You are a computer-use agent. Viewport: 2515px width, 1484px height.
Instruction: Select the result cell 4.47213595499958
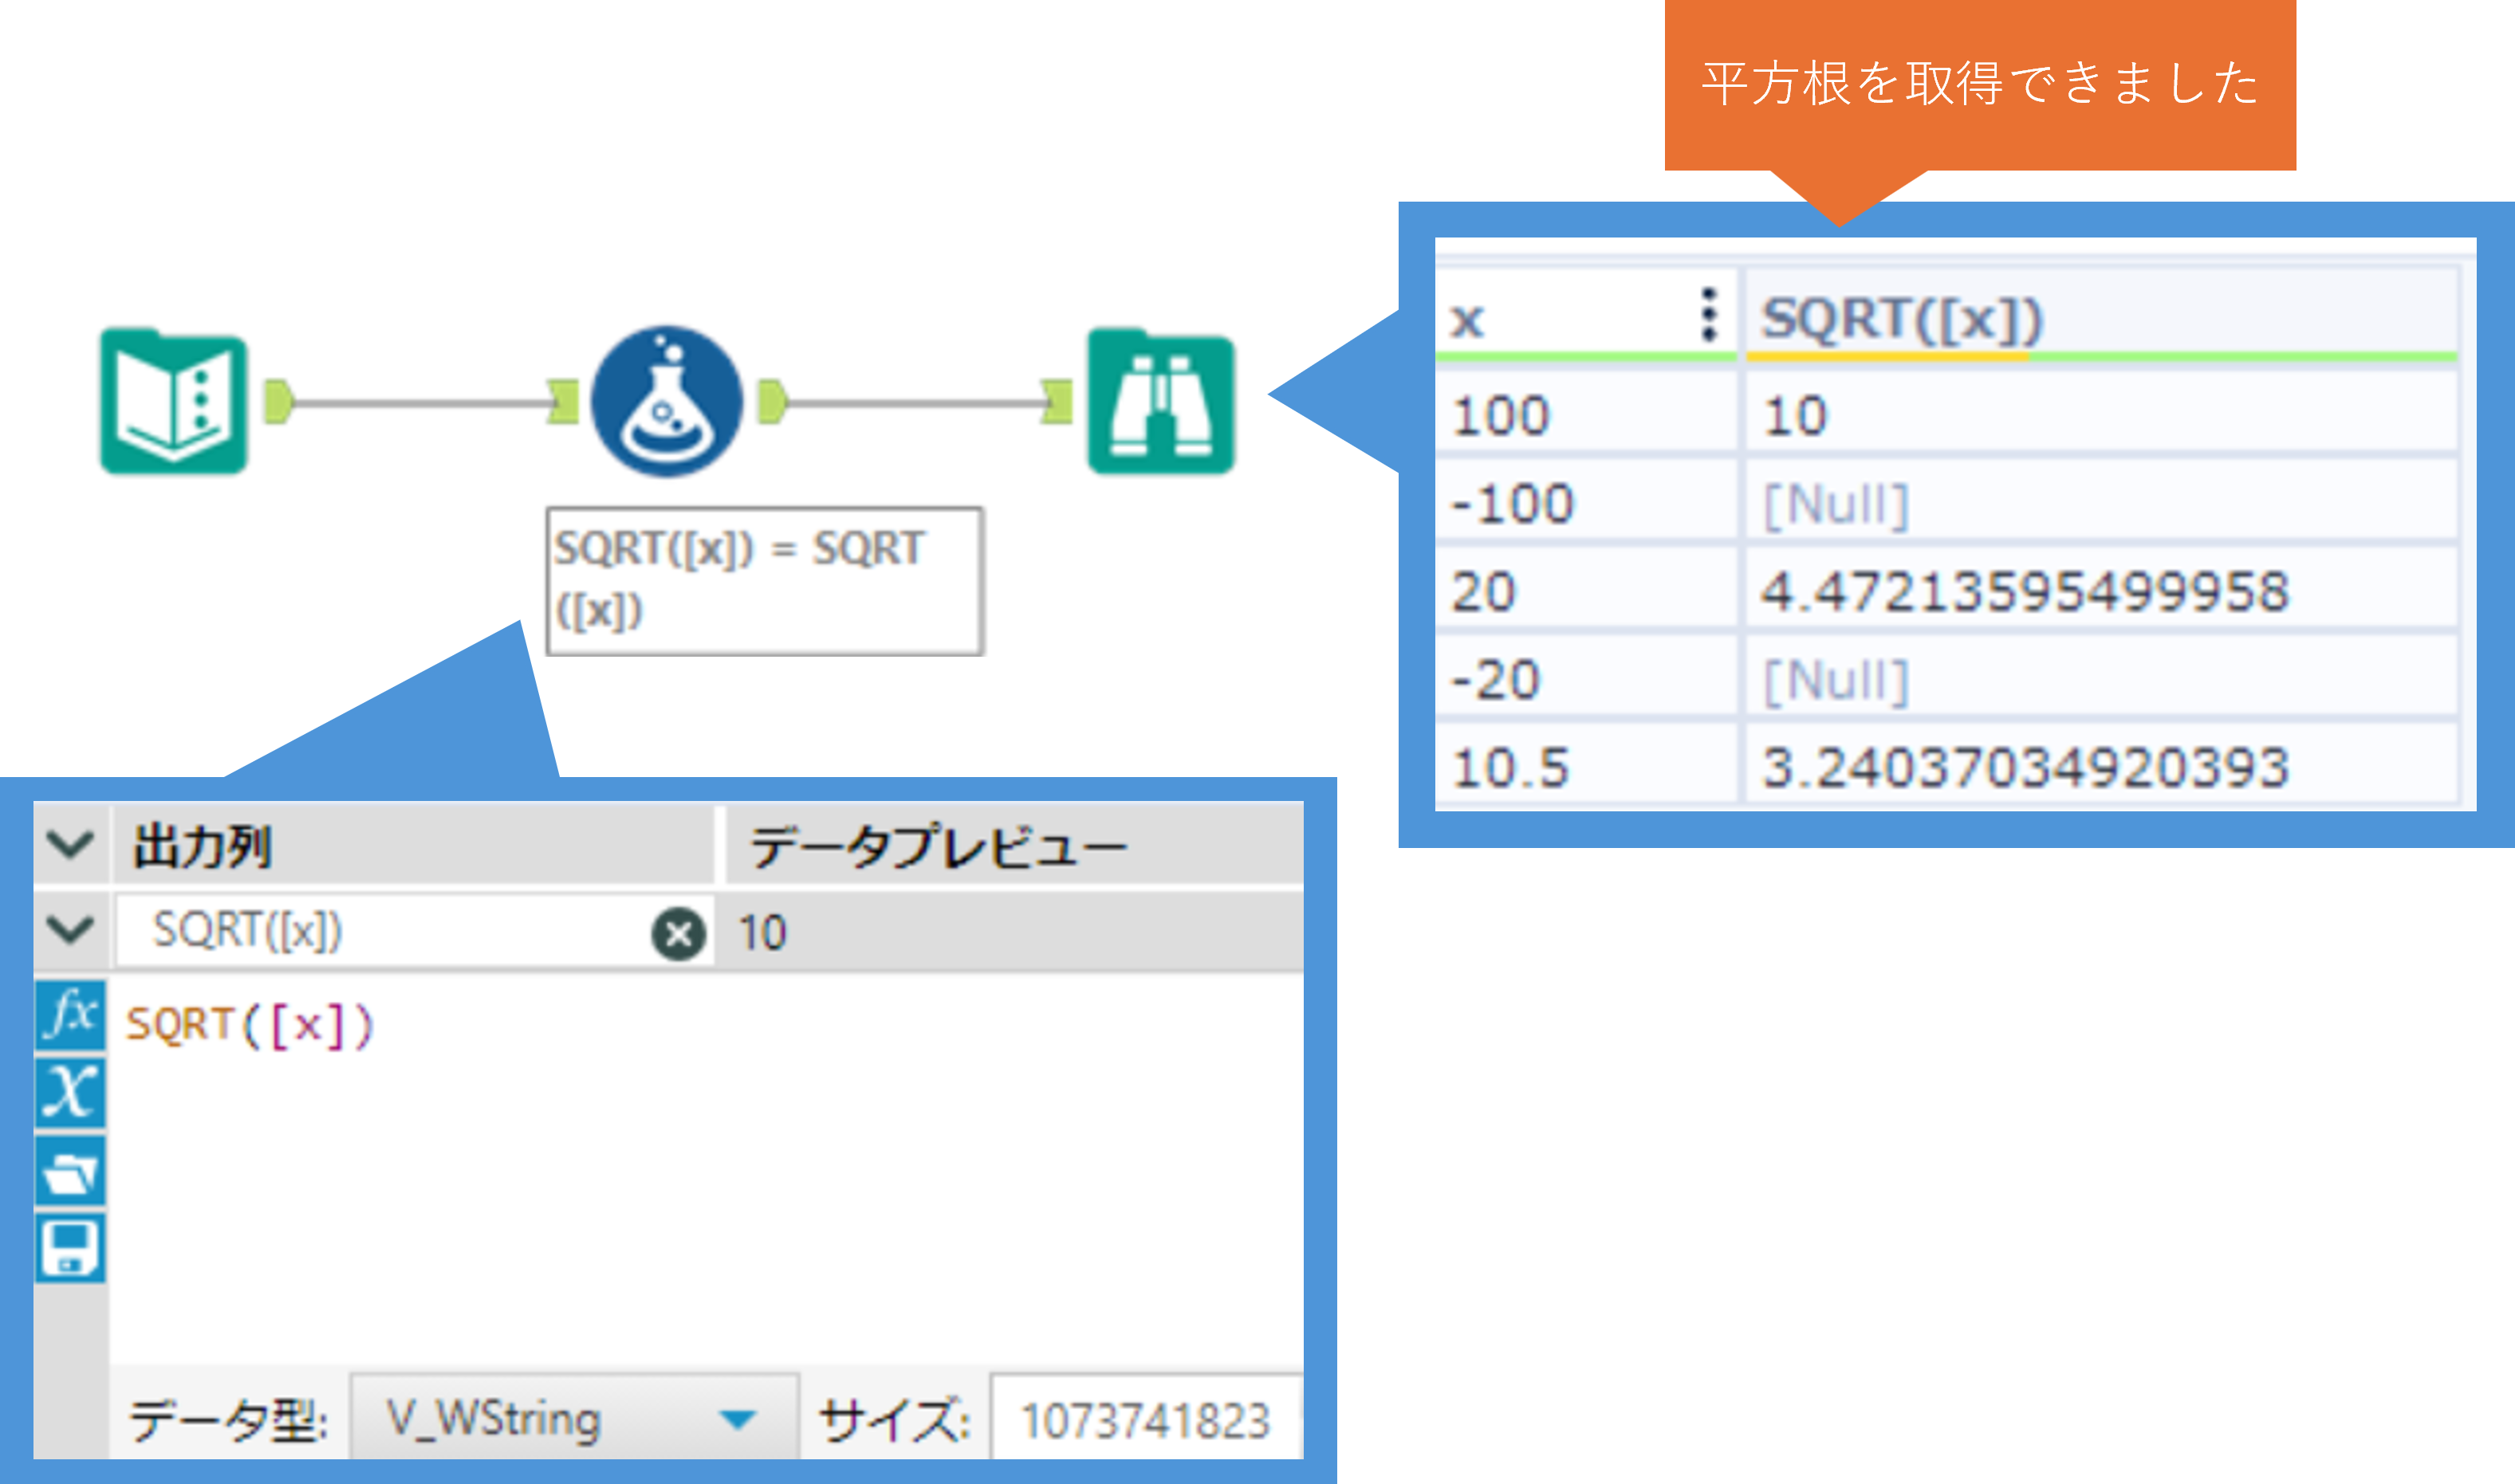2024,591
